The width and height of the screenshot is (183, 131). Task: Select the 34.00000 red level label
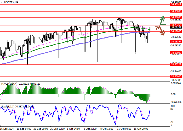[x=176, y=53]
